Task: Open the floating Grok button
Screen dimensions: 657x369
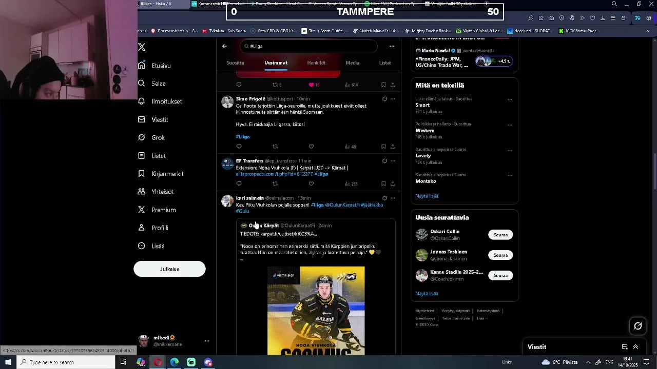Action: (x=638, y=325)
